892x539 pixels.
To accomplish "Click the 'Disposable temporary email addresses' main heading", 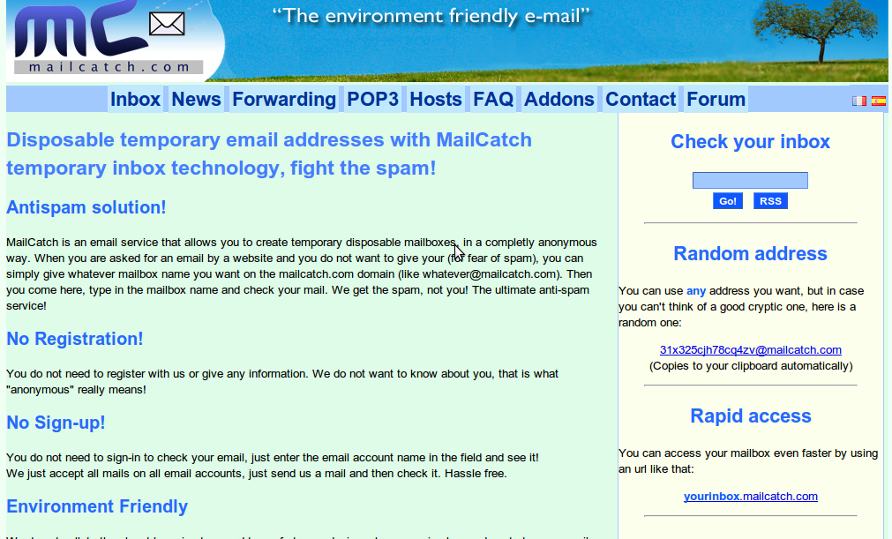I will 269,154.
